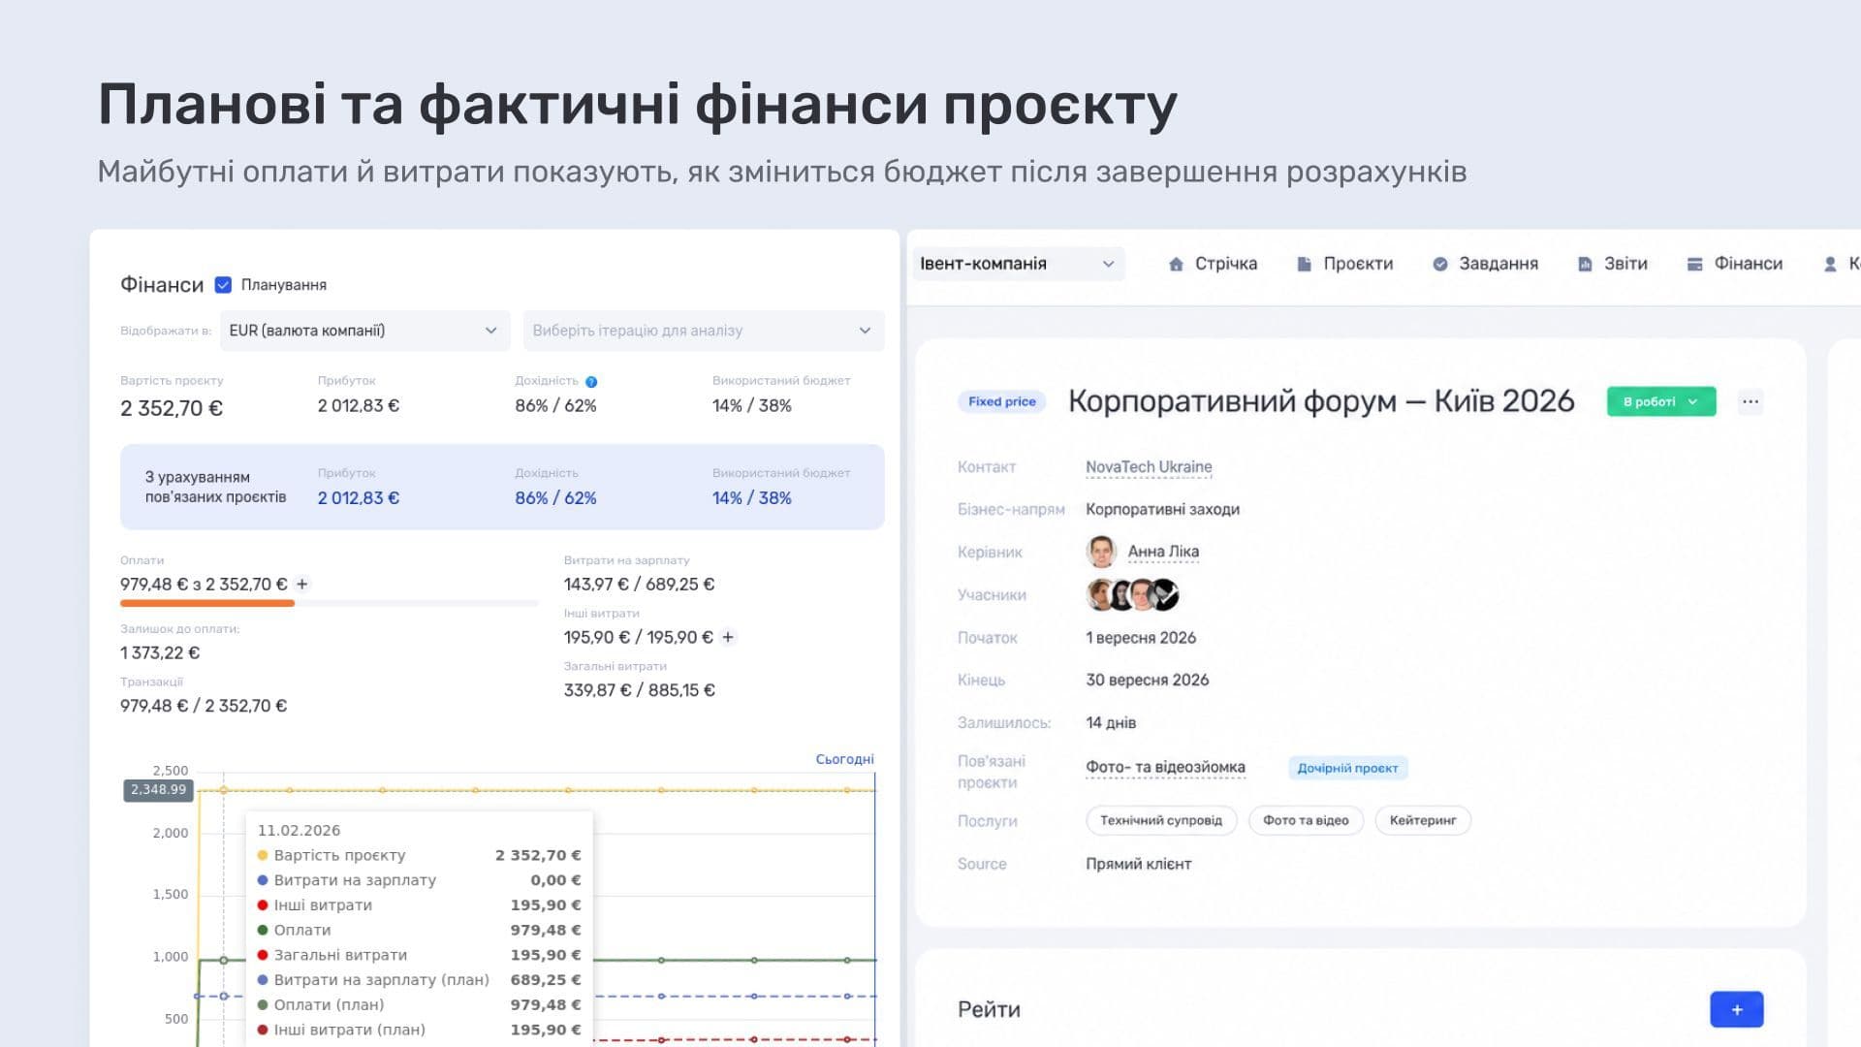
Task: Click the Звіти report icon
Action: point(1585,264)
